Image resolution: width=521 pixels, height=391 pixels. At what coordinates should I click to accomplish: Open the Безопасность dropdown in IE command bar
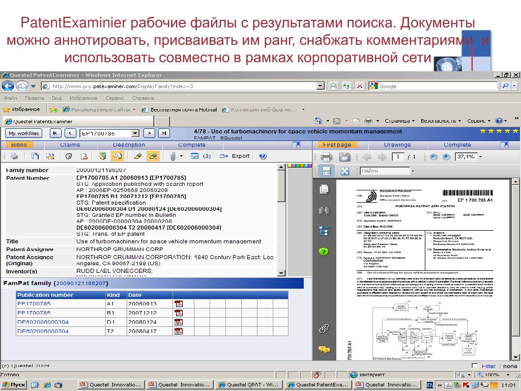pos(441,121)
